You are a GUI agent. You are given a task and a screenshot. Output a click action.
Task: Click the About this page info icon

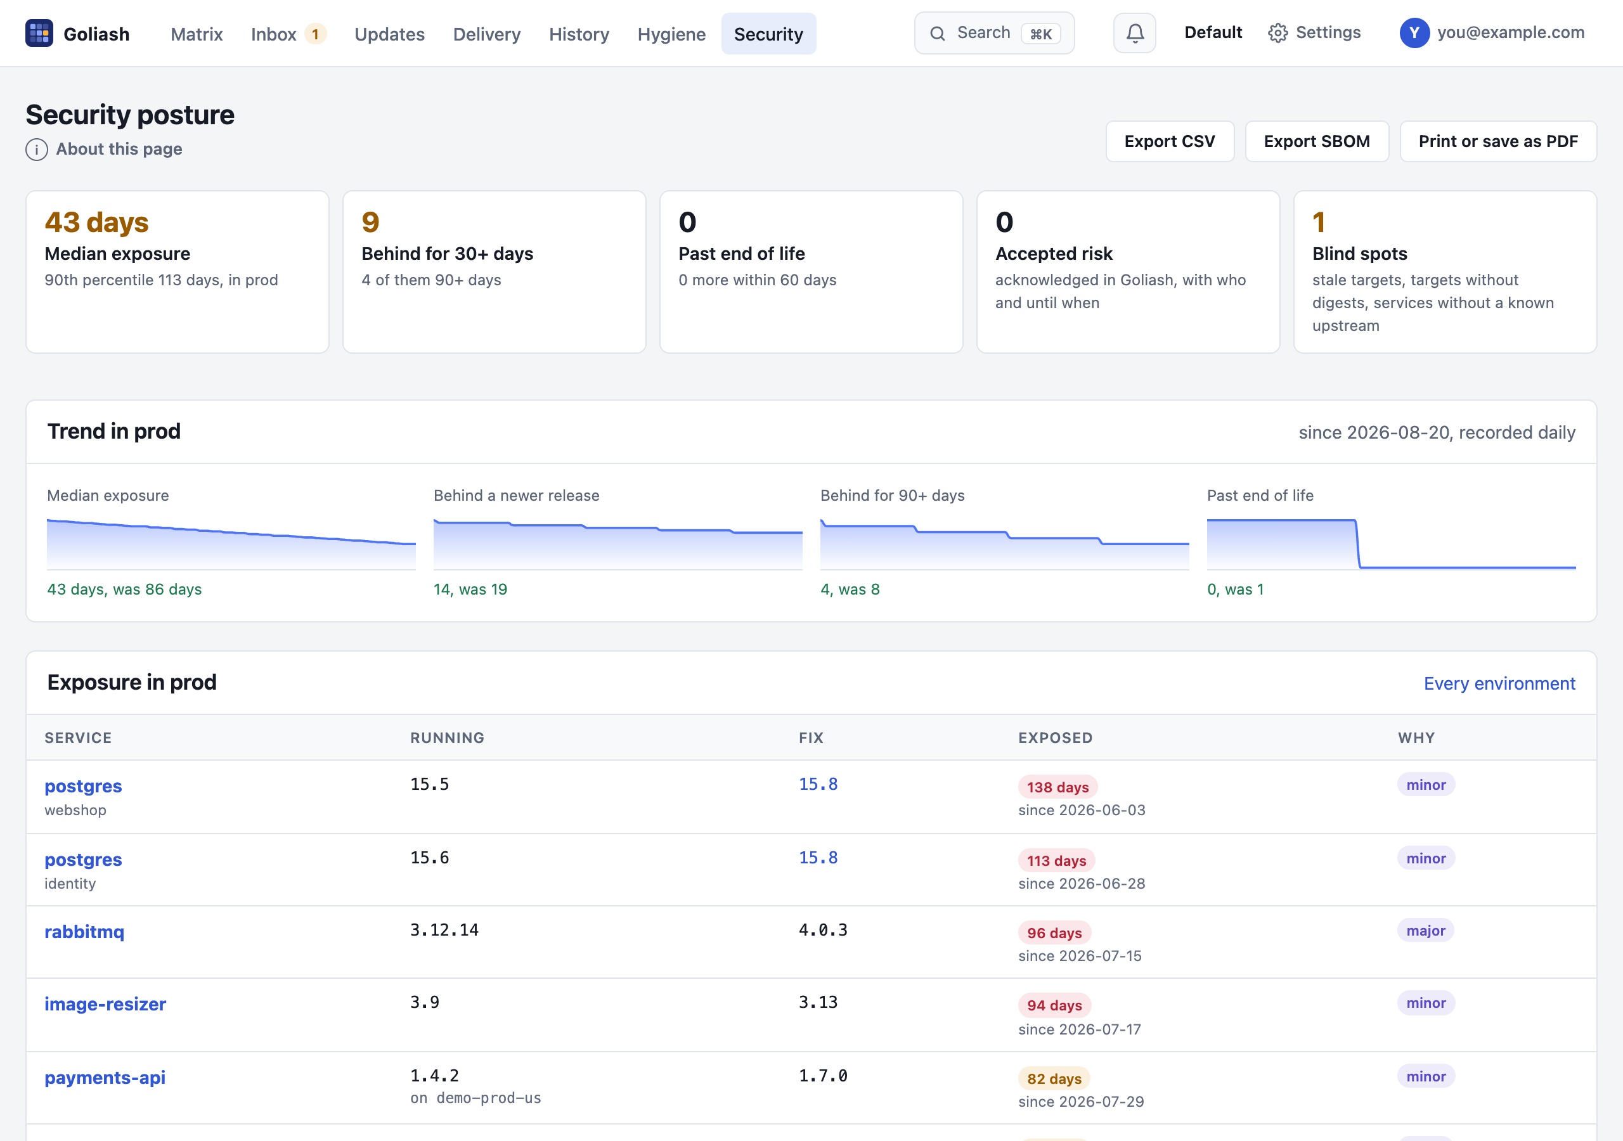[37, 149]
